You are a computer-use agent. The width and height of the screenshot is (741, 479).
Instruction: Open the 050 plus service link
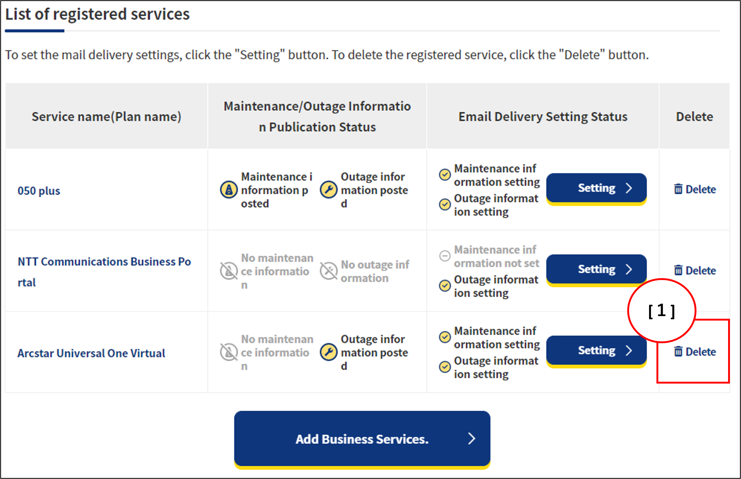click(x=39, y=191)
